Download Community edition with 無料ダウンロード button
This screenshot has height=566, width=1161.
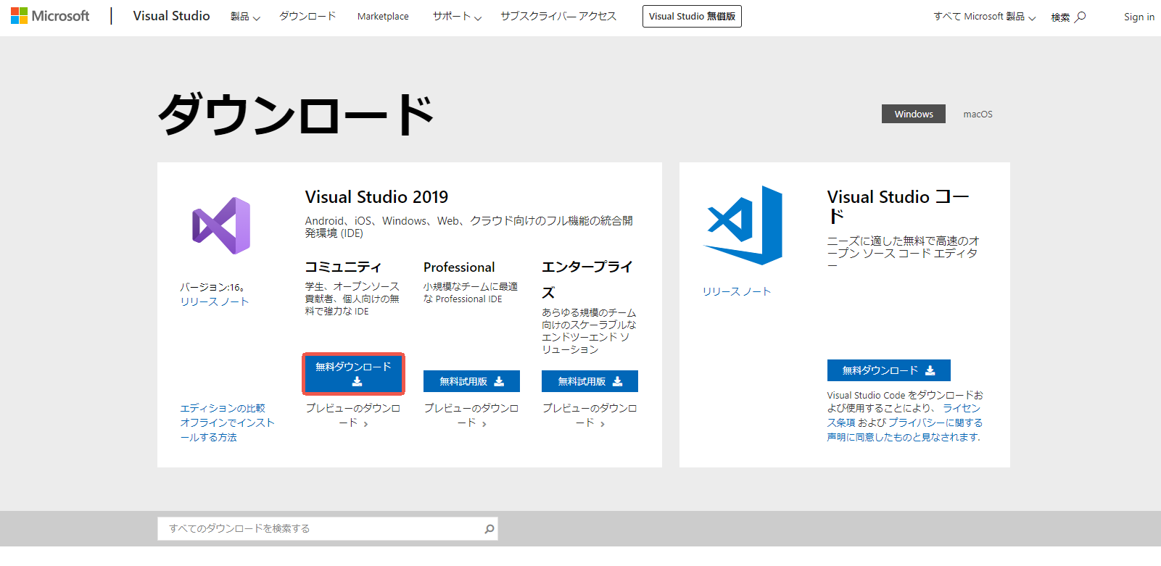coord(353,374)
